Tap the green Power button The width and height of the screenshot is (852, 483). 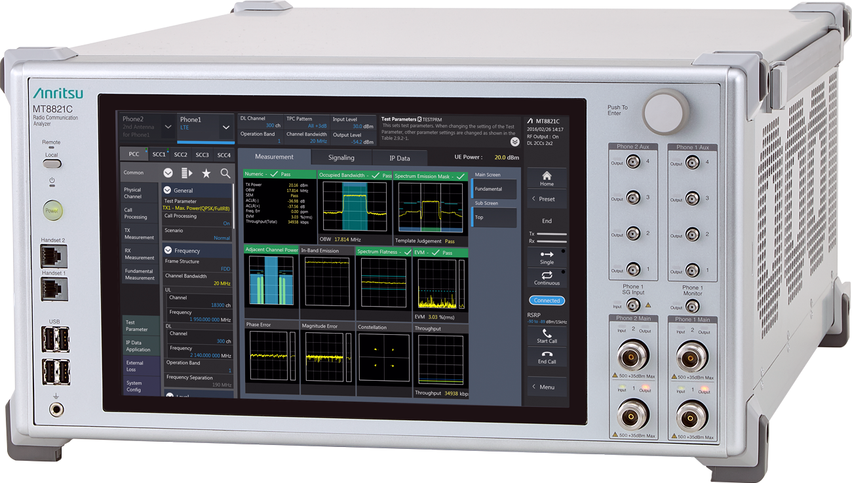[52, 211]
